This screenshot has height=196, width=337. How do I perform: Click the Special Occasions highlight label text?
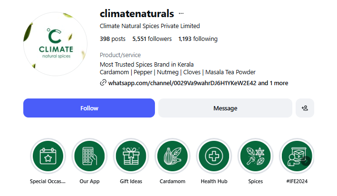coord(48,181)
